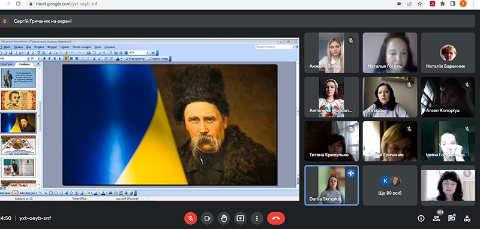Unmute the microphone in the call controls
This screenshot has width=480, height=229.
tap(190, 218)
